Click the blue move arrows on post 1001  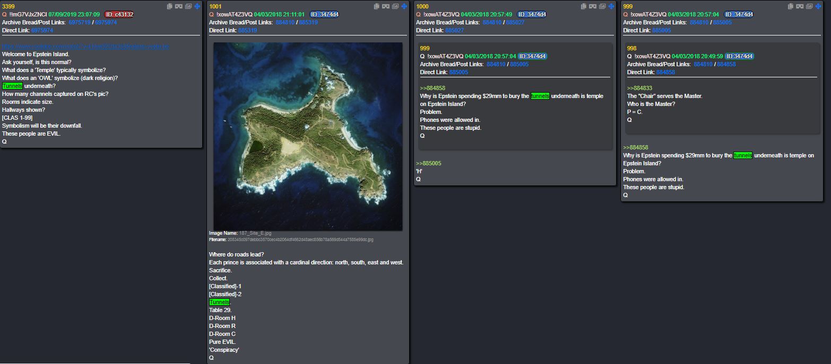click(404, 6)
